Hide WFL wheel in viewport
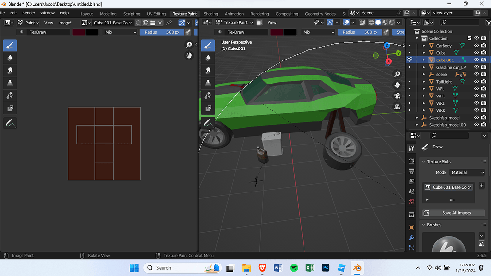Viewport: 491px width, 276px height. pos(476,89)
